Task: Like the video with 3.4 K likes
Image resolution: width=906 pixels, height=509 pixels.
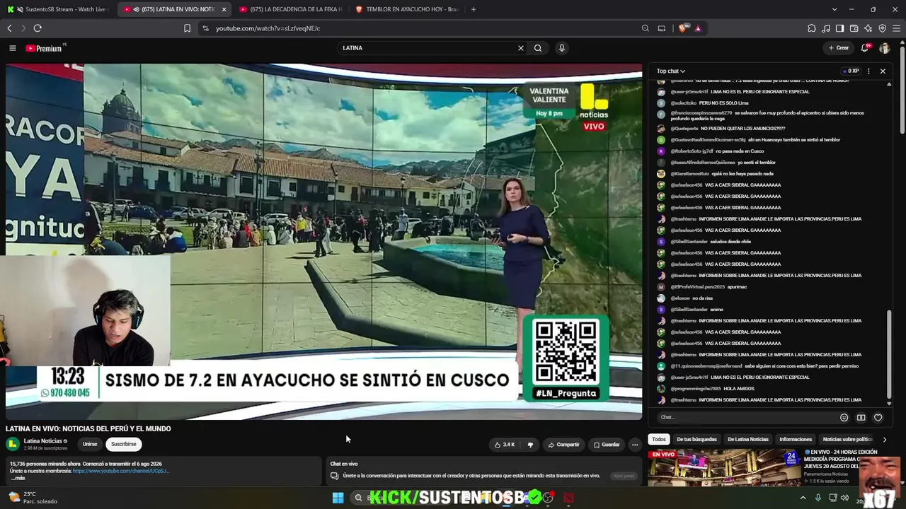Action: pyautogui.click(x=505, y=445)
